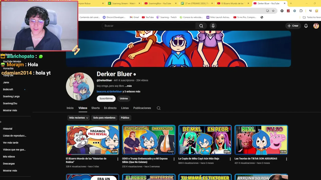Open the Conoce tu velocida bookmark

(191, 17)
